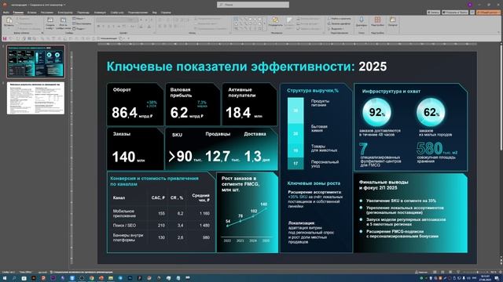Toggle Underline formatting
The image size is (503, 282).
point(108,27)
